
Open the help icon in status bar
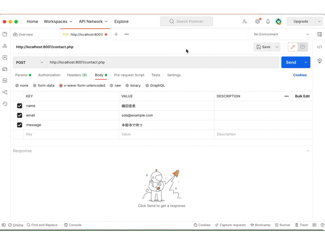click(x=322, y=225)
